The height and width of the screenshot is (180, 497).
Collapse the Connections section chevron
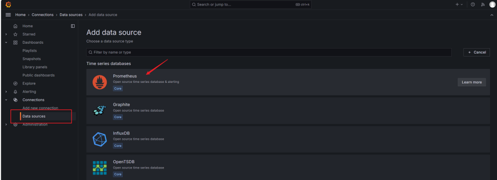pyautogui.click(x=6, y=100)
